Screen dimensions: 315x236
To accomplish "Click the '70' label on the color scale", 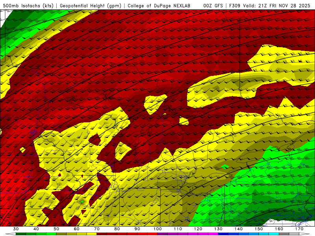I will [97, 229].
